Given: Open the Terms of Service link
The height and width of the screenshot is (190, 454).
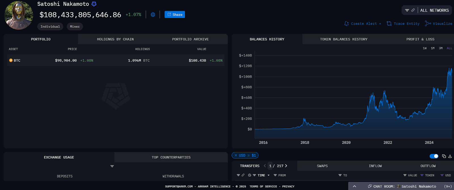Looking at the screenshot, I should tap(263, 186).
